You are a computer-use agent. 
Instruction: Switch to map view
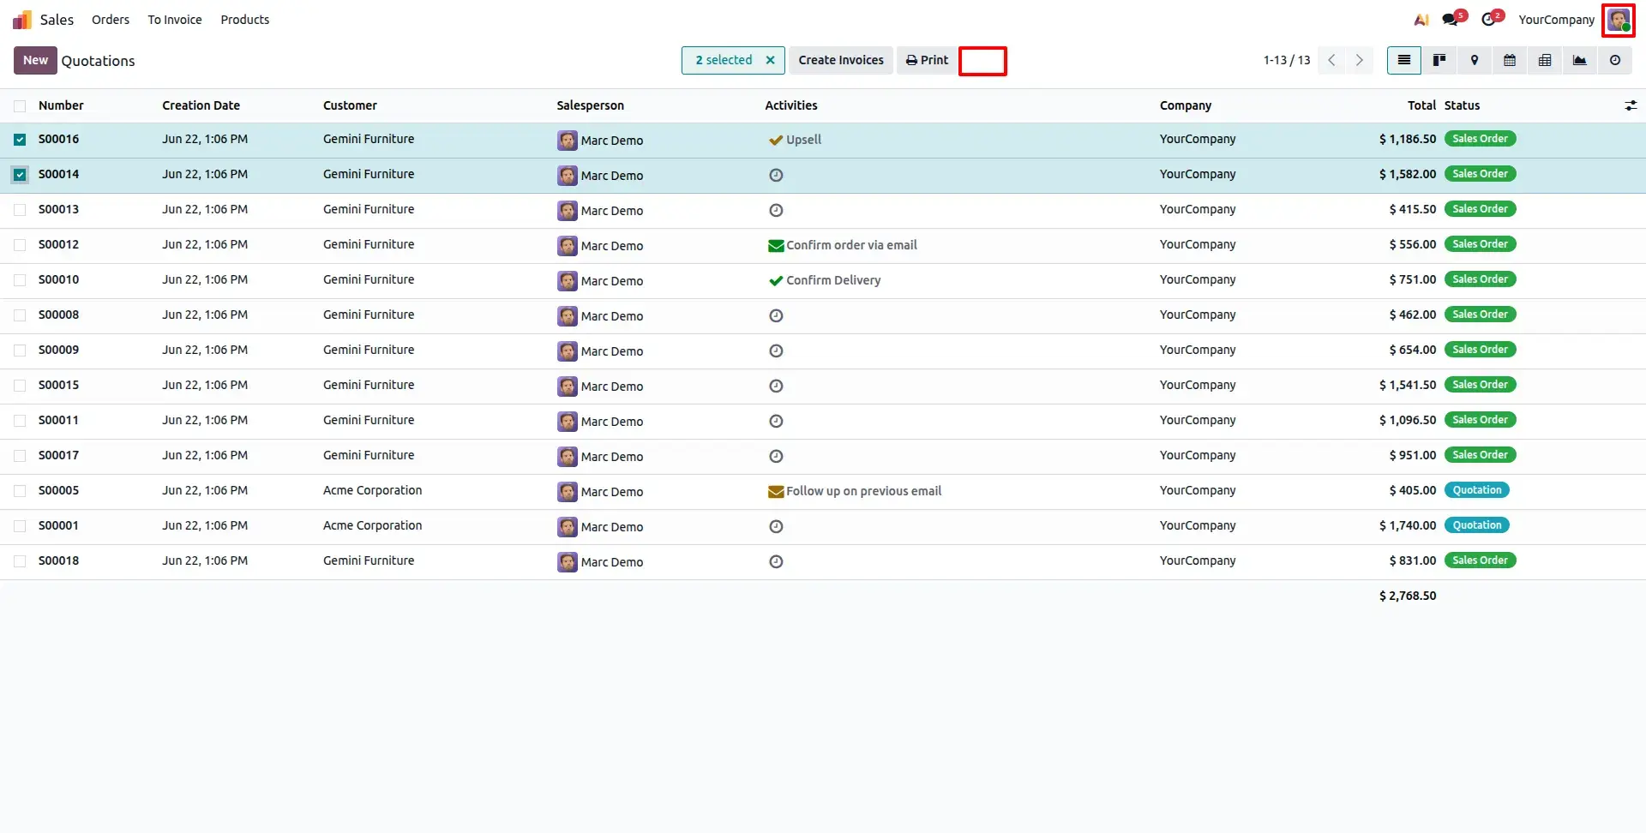coord(1475,60)
